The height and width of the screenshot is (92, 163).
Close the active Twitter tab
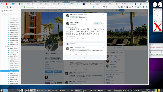pyautogui.click(x=68, y=4)
